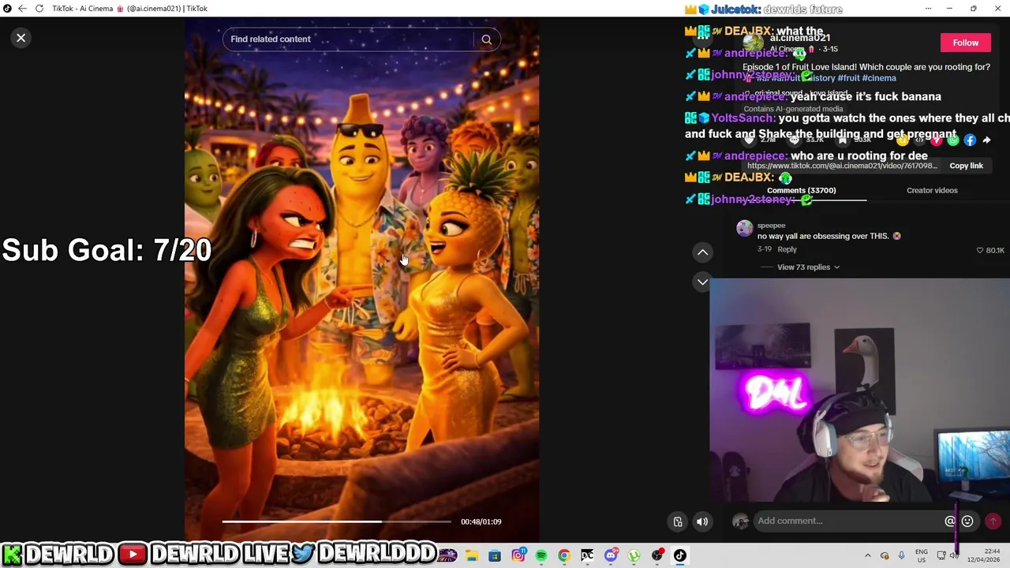Get the embed code icon
Screen dimensions: 1010x568
919,140
